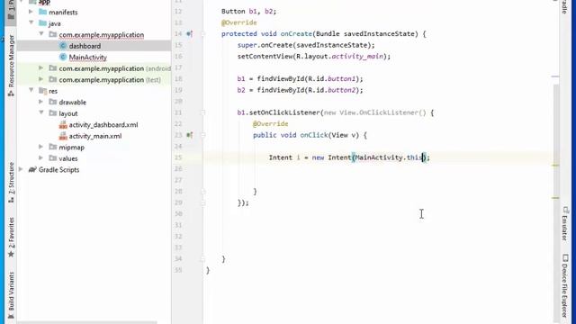This screenshot has height=324, width=576.
Task: Expand the values folder arrow
Action: pyautogui.click(x=41, y=158)
